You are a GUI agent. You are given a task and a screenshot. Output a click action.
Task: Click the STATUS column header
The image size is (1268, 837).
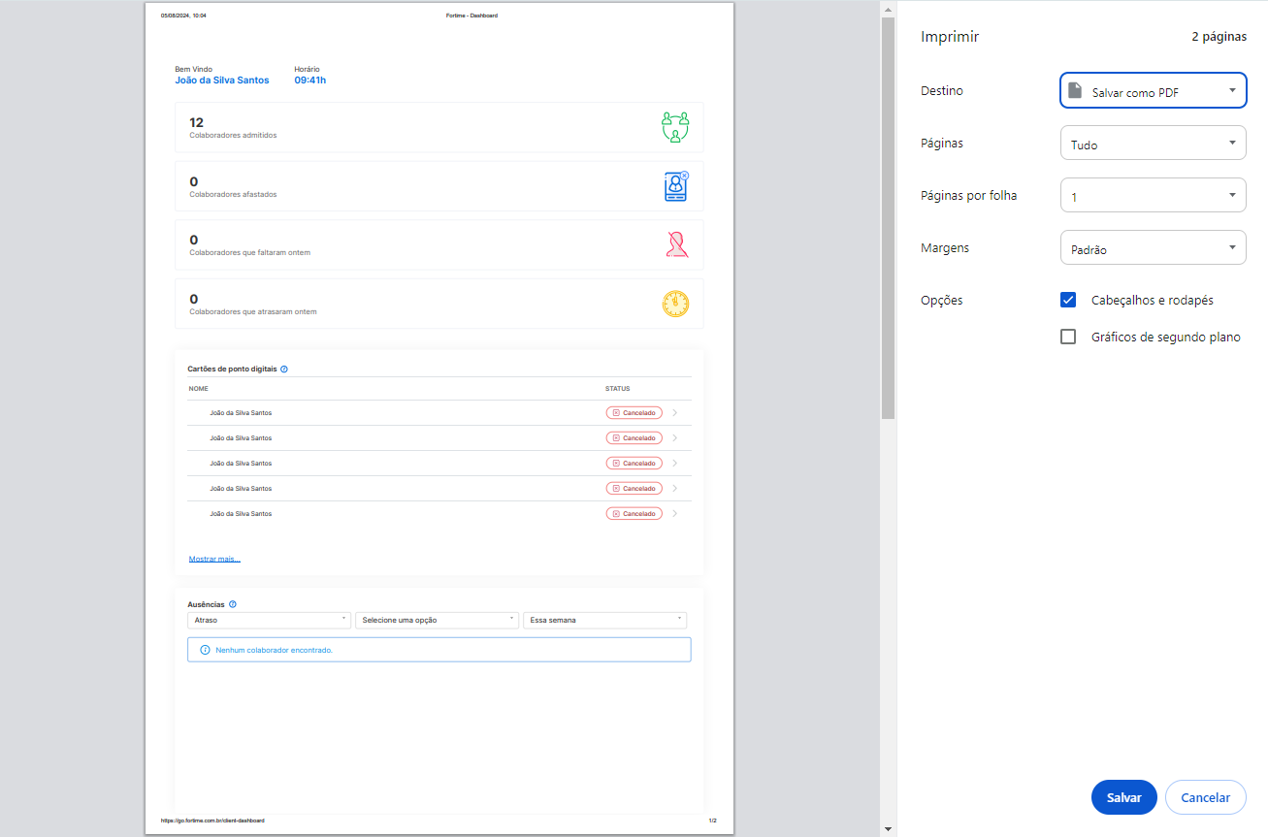coord(618,389)
